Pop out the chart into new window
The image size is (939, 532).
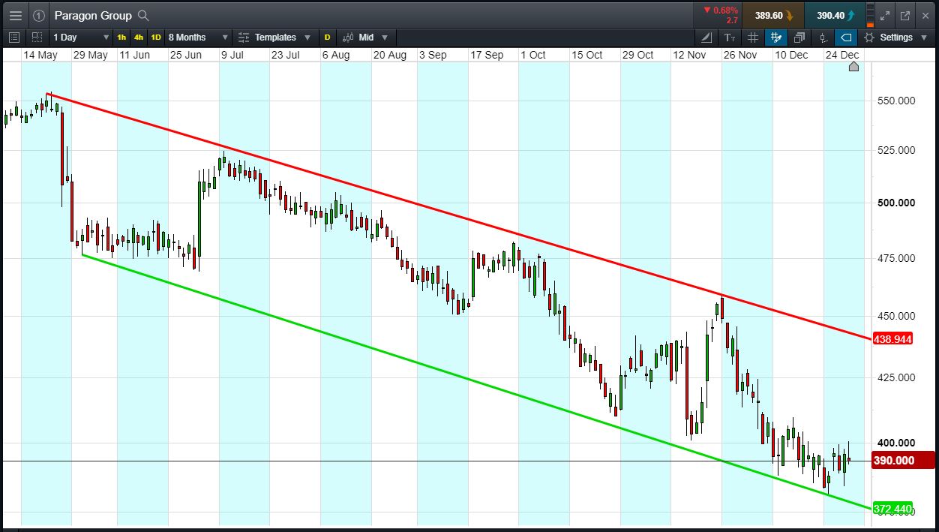(905, 15)
